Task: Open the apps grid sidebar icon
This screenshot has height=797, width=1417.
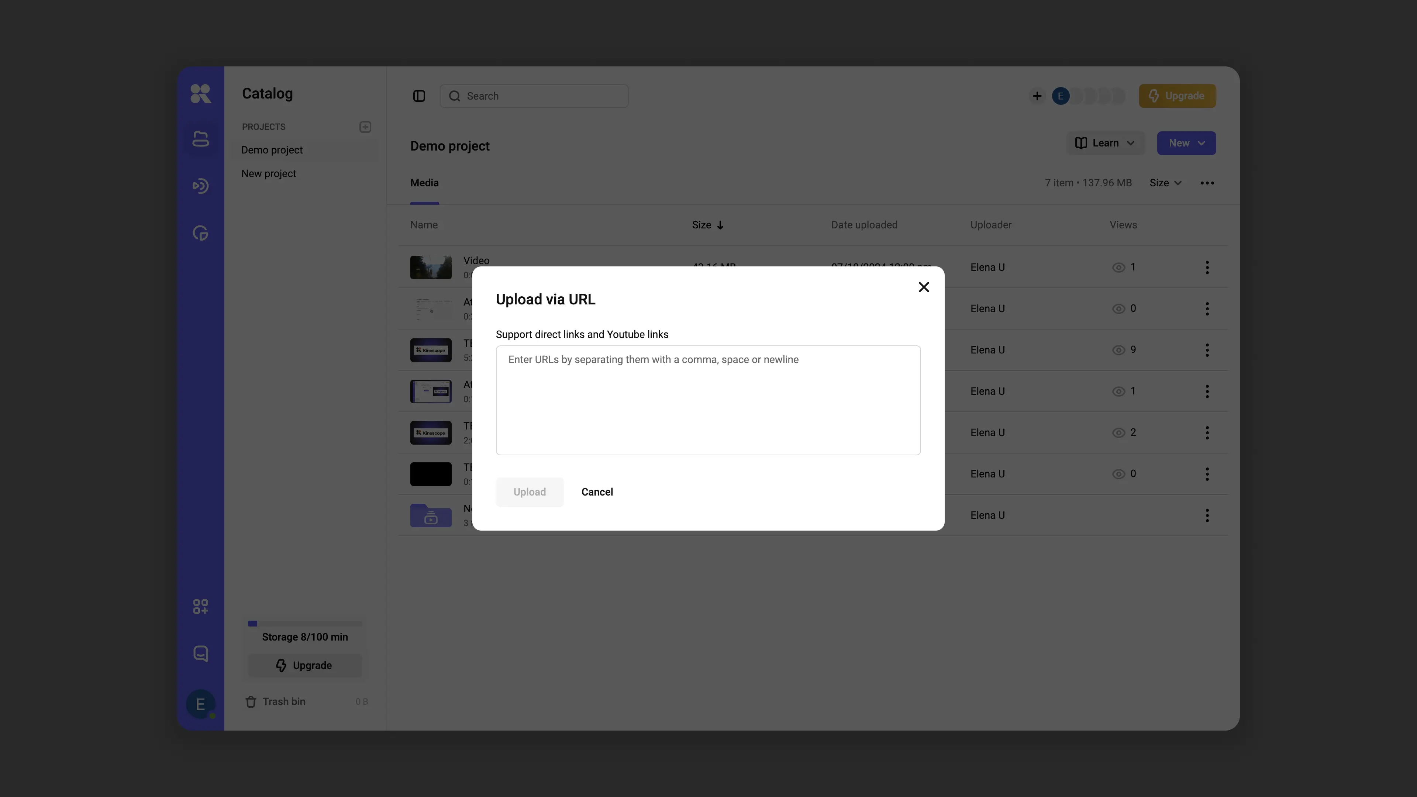Action: point(200,607)
